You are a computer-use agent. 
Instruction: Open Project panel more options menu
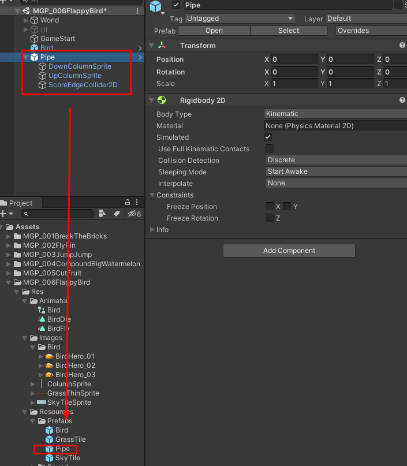click(x=137, y=202)
